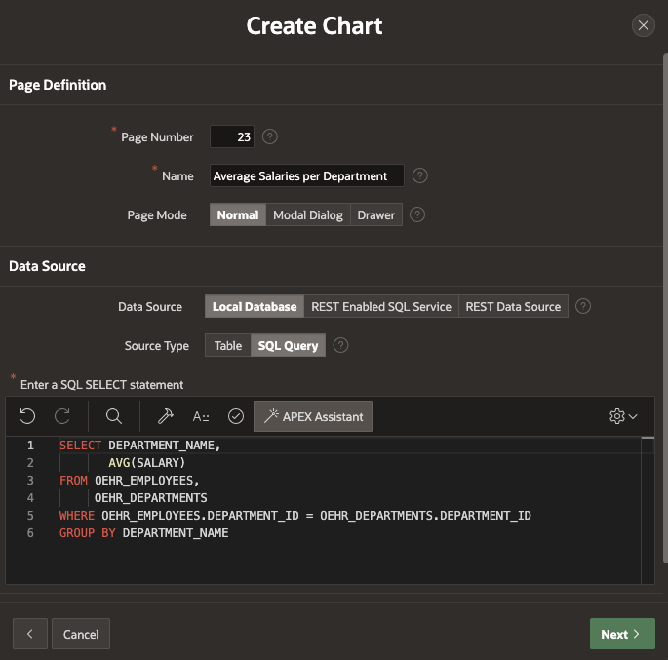Open the Find search magnifier tool

coord(114,416)
